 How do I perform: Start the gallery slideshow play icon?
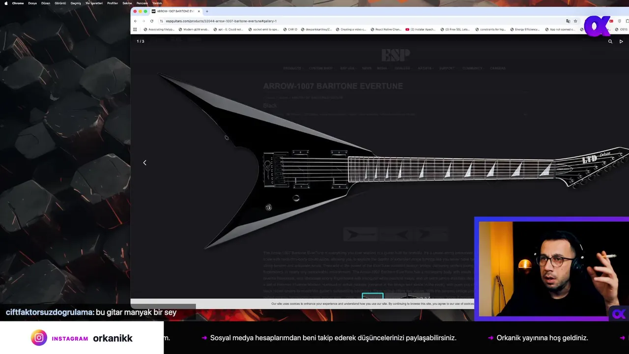(x=621, y=41)
